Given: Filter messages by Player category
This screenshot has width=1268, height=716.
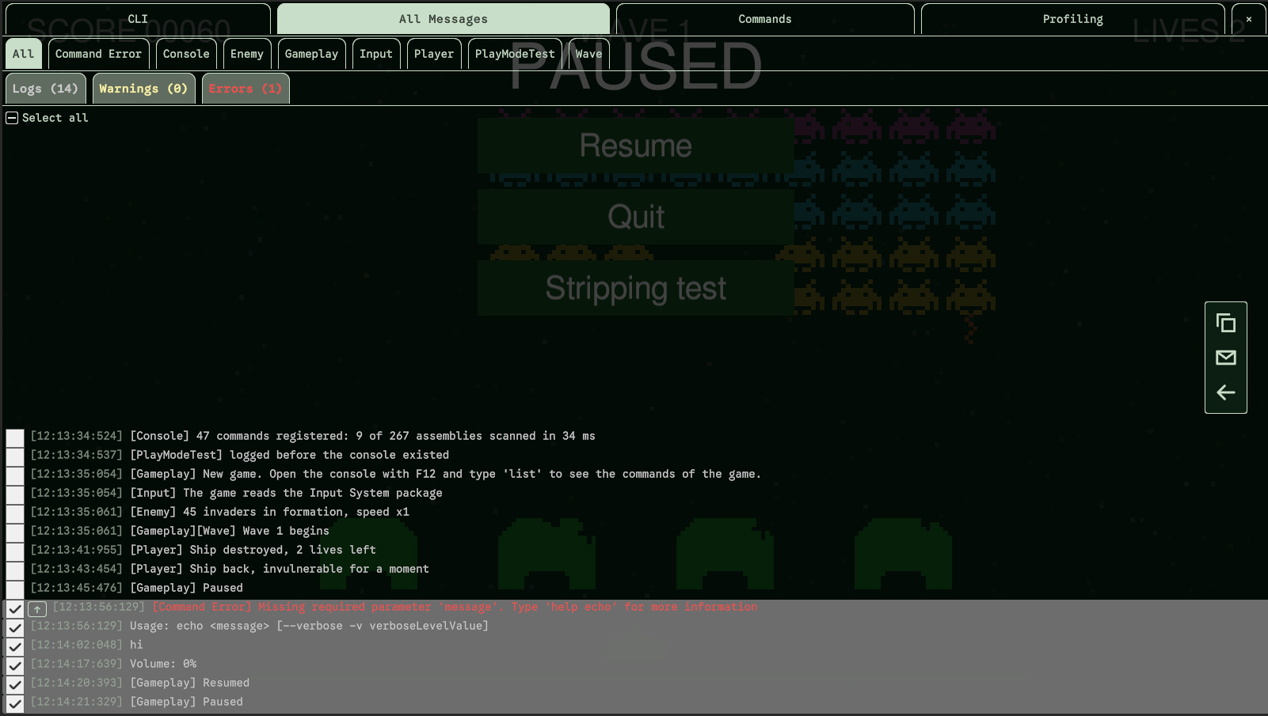Looking at the screenshot, I should click(x=434, y=54).
